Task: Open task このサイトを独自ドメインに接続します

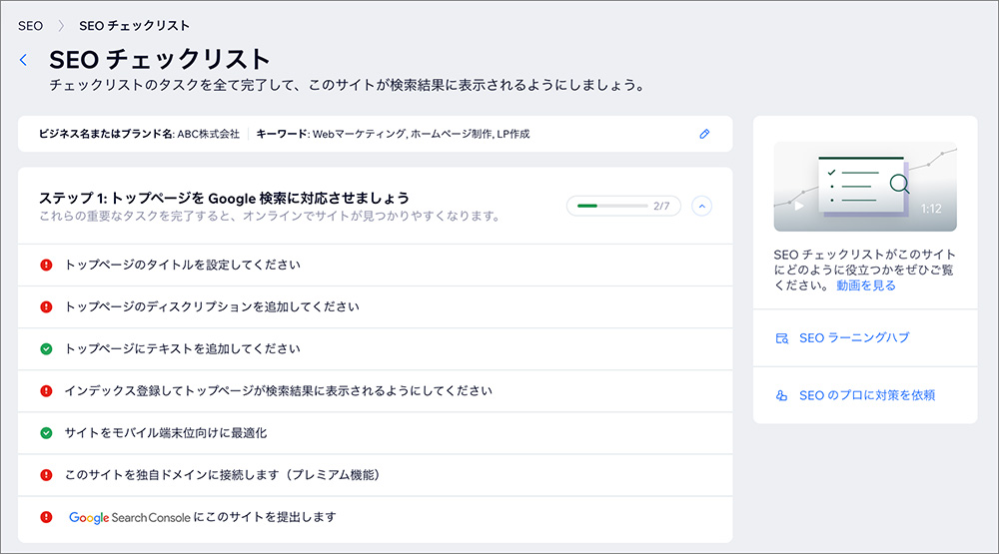Action: click(x=376, y=475)
